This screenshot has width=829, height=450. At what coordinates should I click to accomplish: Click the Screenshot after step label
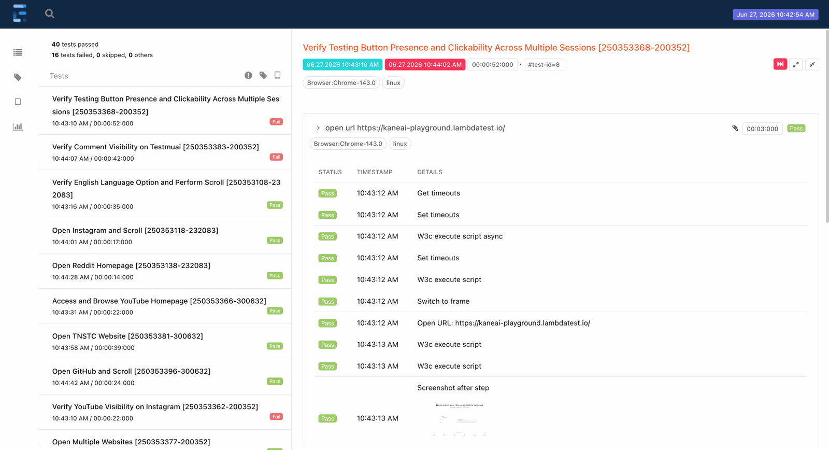coord(453,388)
